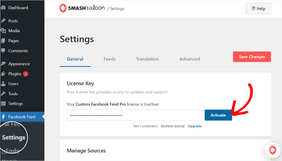Switch to the Feeds tab
The height and width of the screenshot is (161, 282).
110,59
